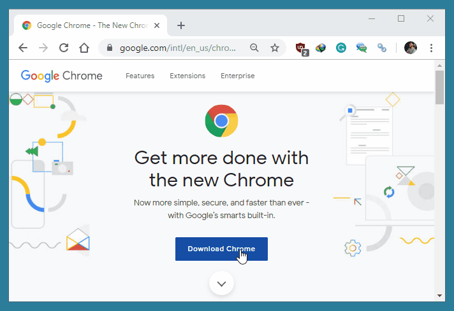Open the user profile avatar

point(411,48)
